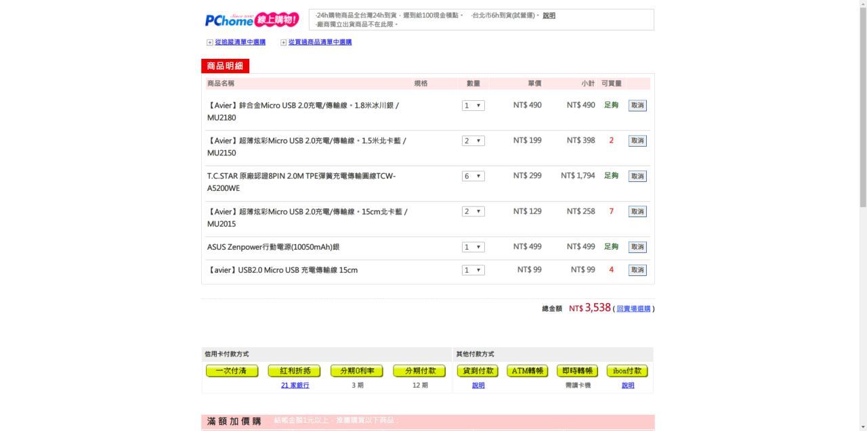This screenshot has width=867, height=431.
Task: Cancel the Avier MU2015 item
Action: click(637, 212)
